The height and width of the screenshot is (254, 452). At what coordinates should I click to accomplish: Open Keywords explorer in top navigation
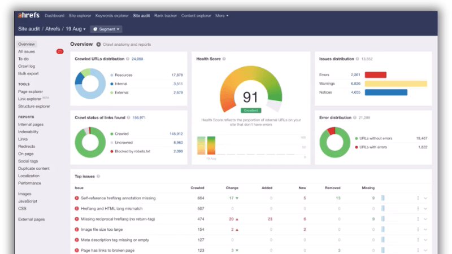coord(112,16)
